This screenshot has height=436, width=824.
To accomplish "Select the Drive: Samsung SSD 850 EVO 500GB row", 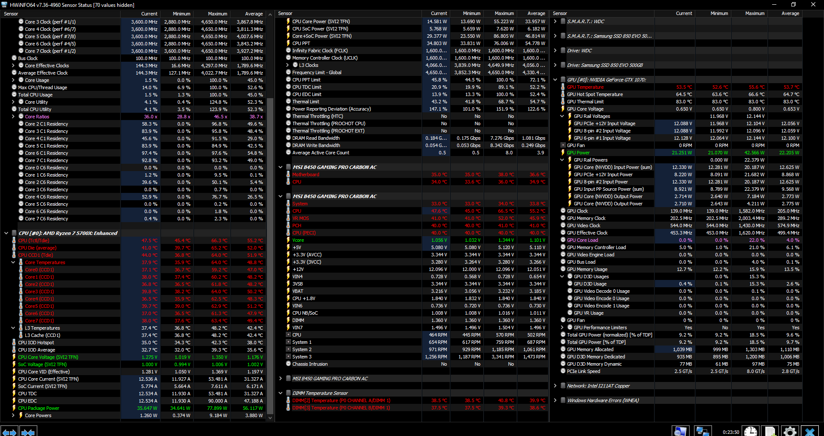I will [x=677, y=65].
